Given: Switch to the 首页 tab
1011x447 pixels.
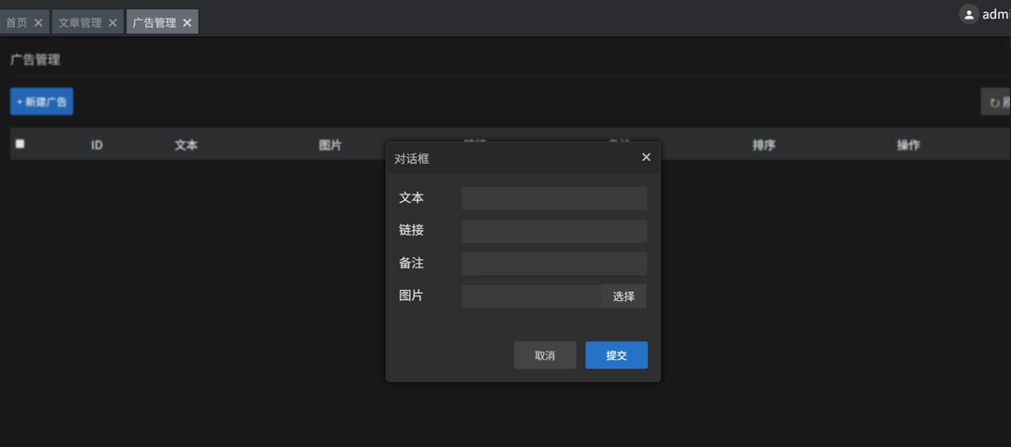Looking at the screenshot, I should (17, 22).
